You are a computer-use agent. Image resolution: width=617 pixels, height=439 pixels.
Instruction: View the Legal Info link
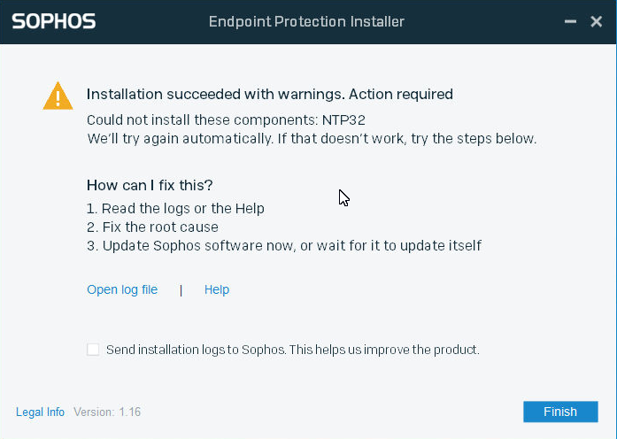click(40, 412)
